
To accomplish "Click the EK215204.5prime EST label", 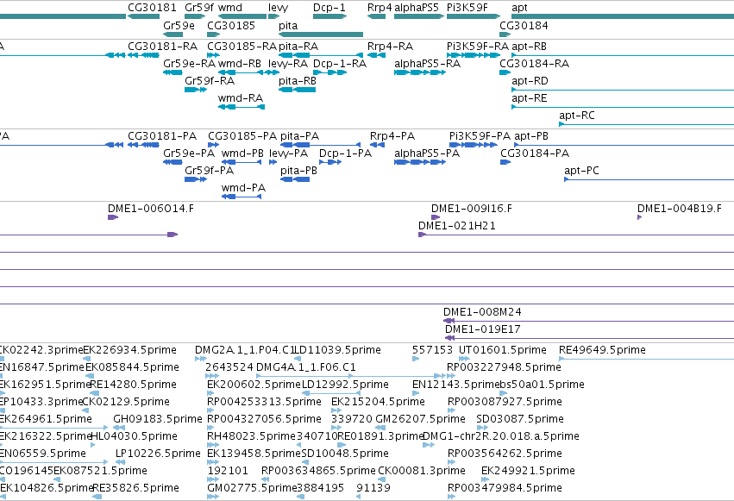I will click(x=379, y=401).
